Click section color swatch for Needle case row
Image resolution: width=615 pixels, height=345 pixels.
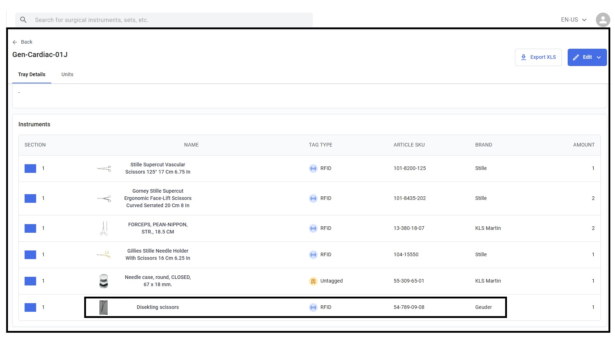[30, 281]
